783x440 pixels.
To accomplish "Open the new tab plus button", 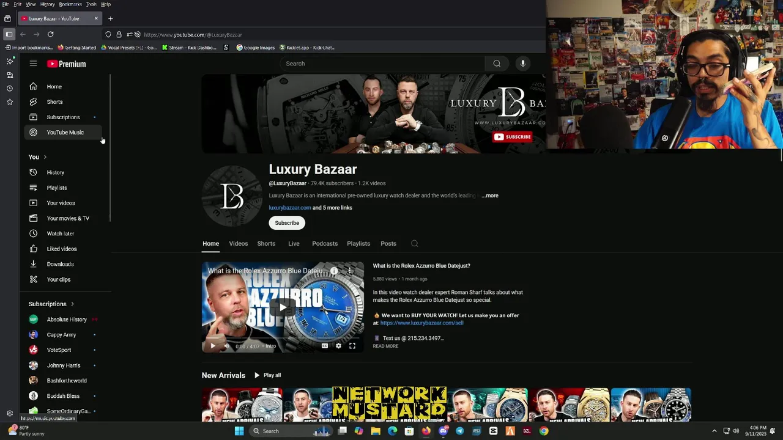I will click(111, 18).
